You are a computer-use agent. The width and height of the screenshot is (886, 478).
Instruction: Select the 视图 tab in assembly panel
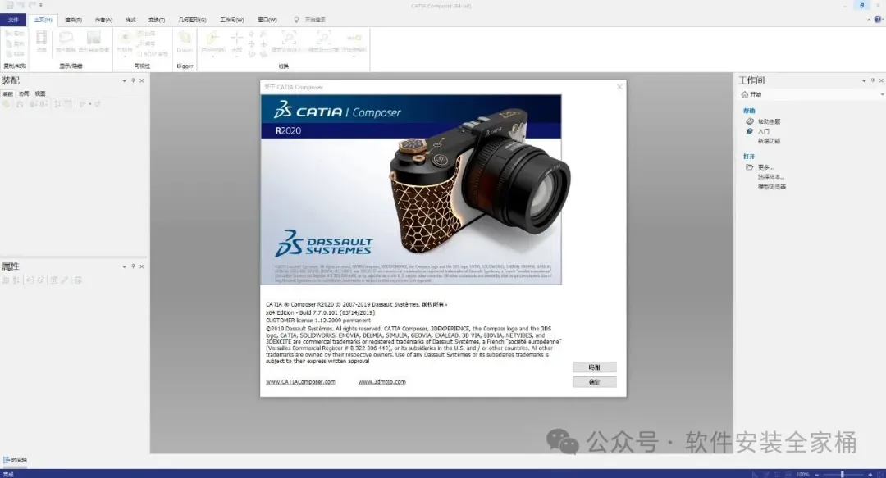tap(39, 93)
